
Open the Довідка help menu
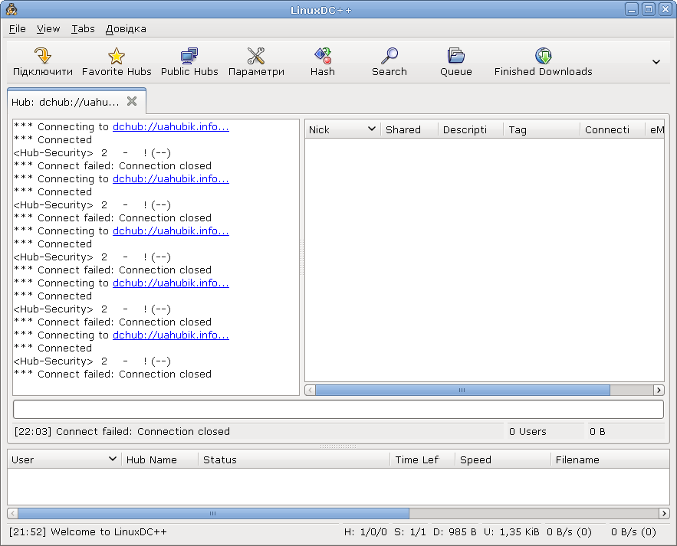(126, 29)
